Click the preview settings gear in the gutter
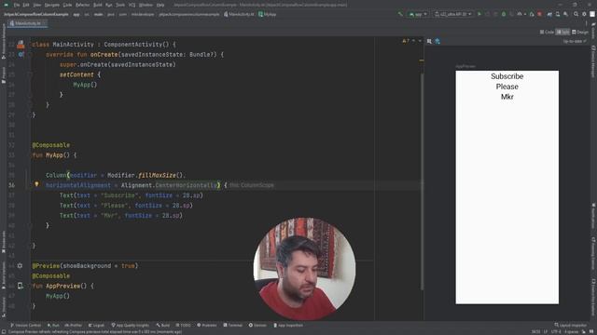The image size is (597, 335). click(x=20, y=265)
